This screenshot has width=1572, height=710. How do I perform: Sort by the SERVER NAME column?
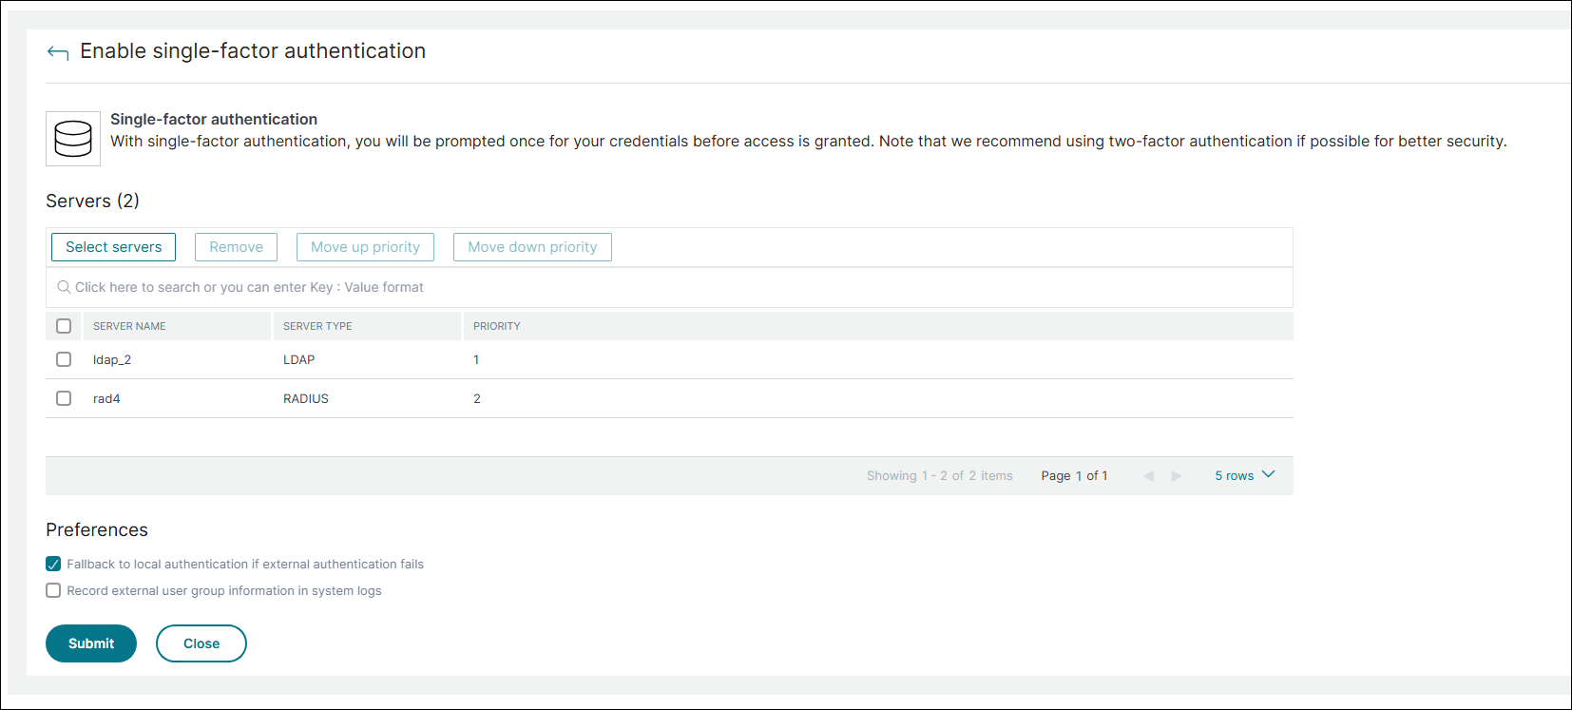(129, 326)
